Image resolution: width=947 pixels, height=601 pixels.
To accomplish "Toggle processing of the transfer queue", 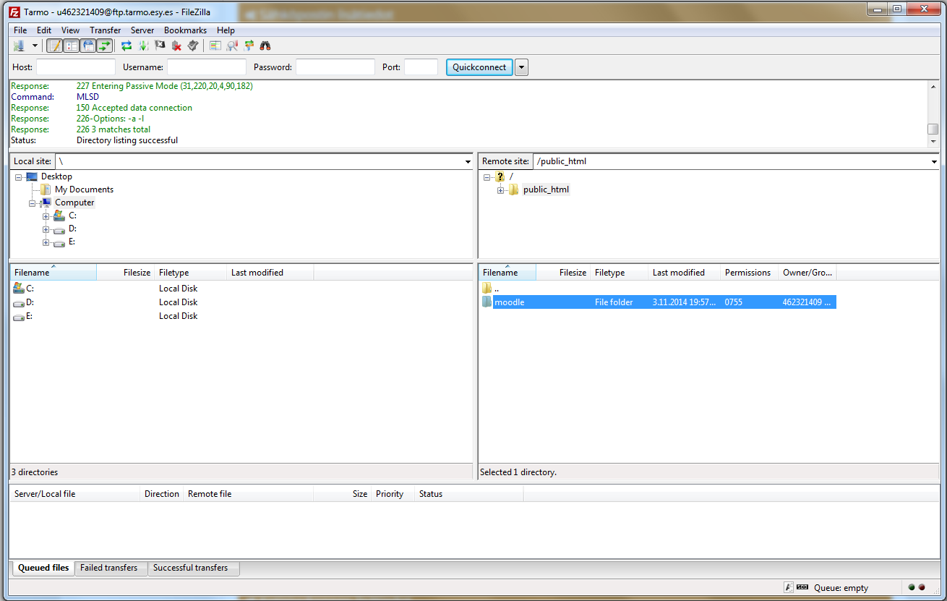I will coord(143,46).
